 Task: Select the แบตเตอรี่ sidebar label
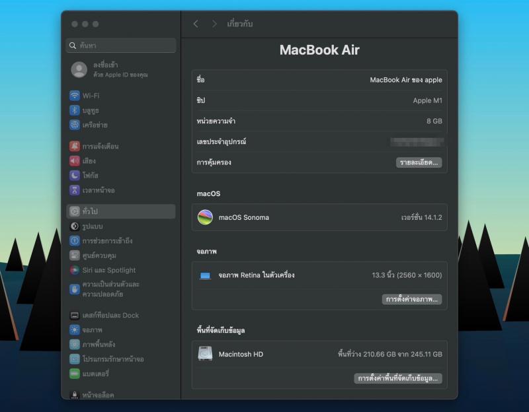point(96,373)
